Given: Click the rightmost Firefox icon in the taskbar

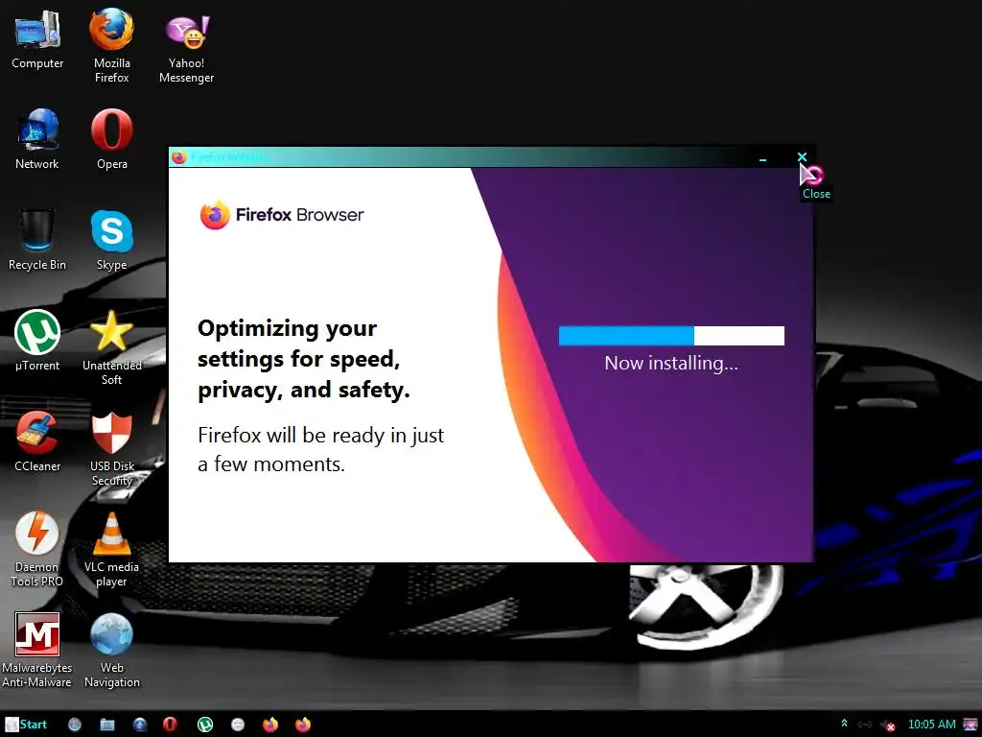Looking at the screenshot, I should coord(303,725).
